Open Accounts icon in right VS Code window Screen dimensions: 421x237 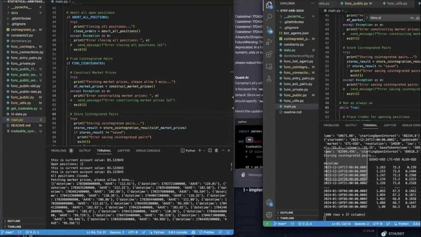(x=269, y=202)
